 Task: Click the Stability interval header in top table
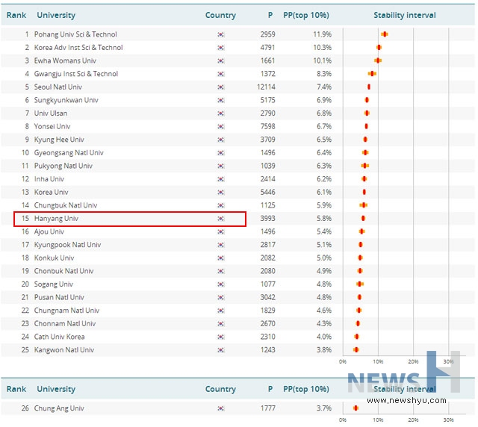pyautogui.click(x=405, y=15)
